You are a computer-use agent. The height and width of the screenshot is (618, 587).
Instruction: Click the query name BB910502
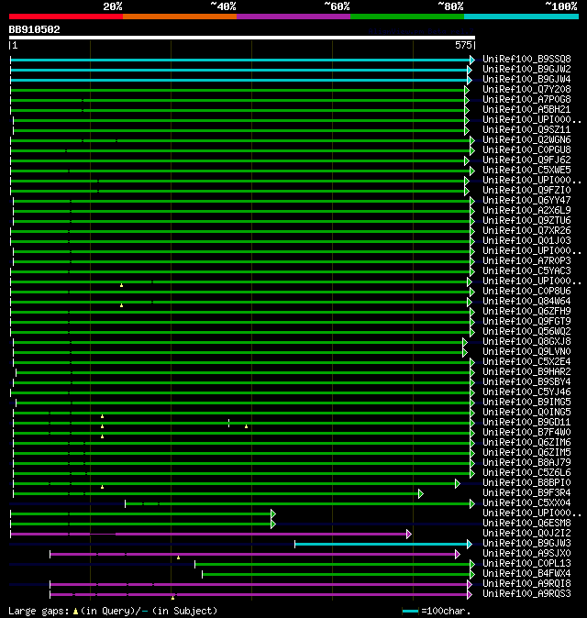pos(34,29)
